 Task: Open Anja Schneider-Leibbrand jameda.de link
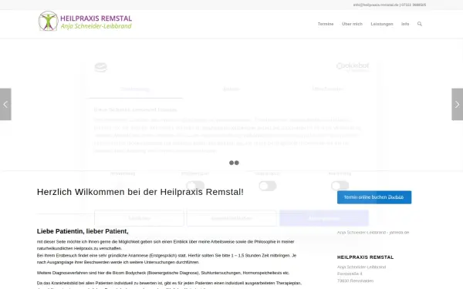373,233
